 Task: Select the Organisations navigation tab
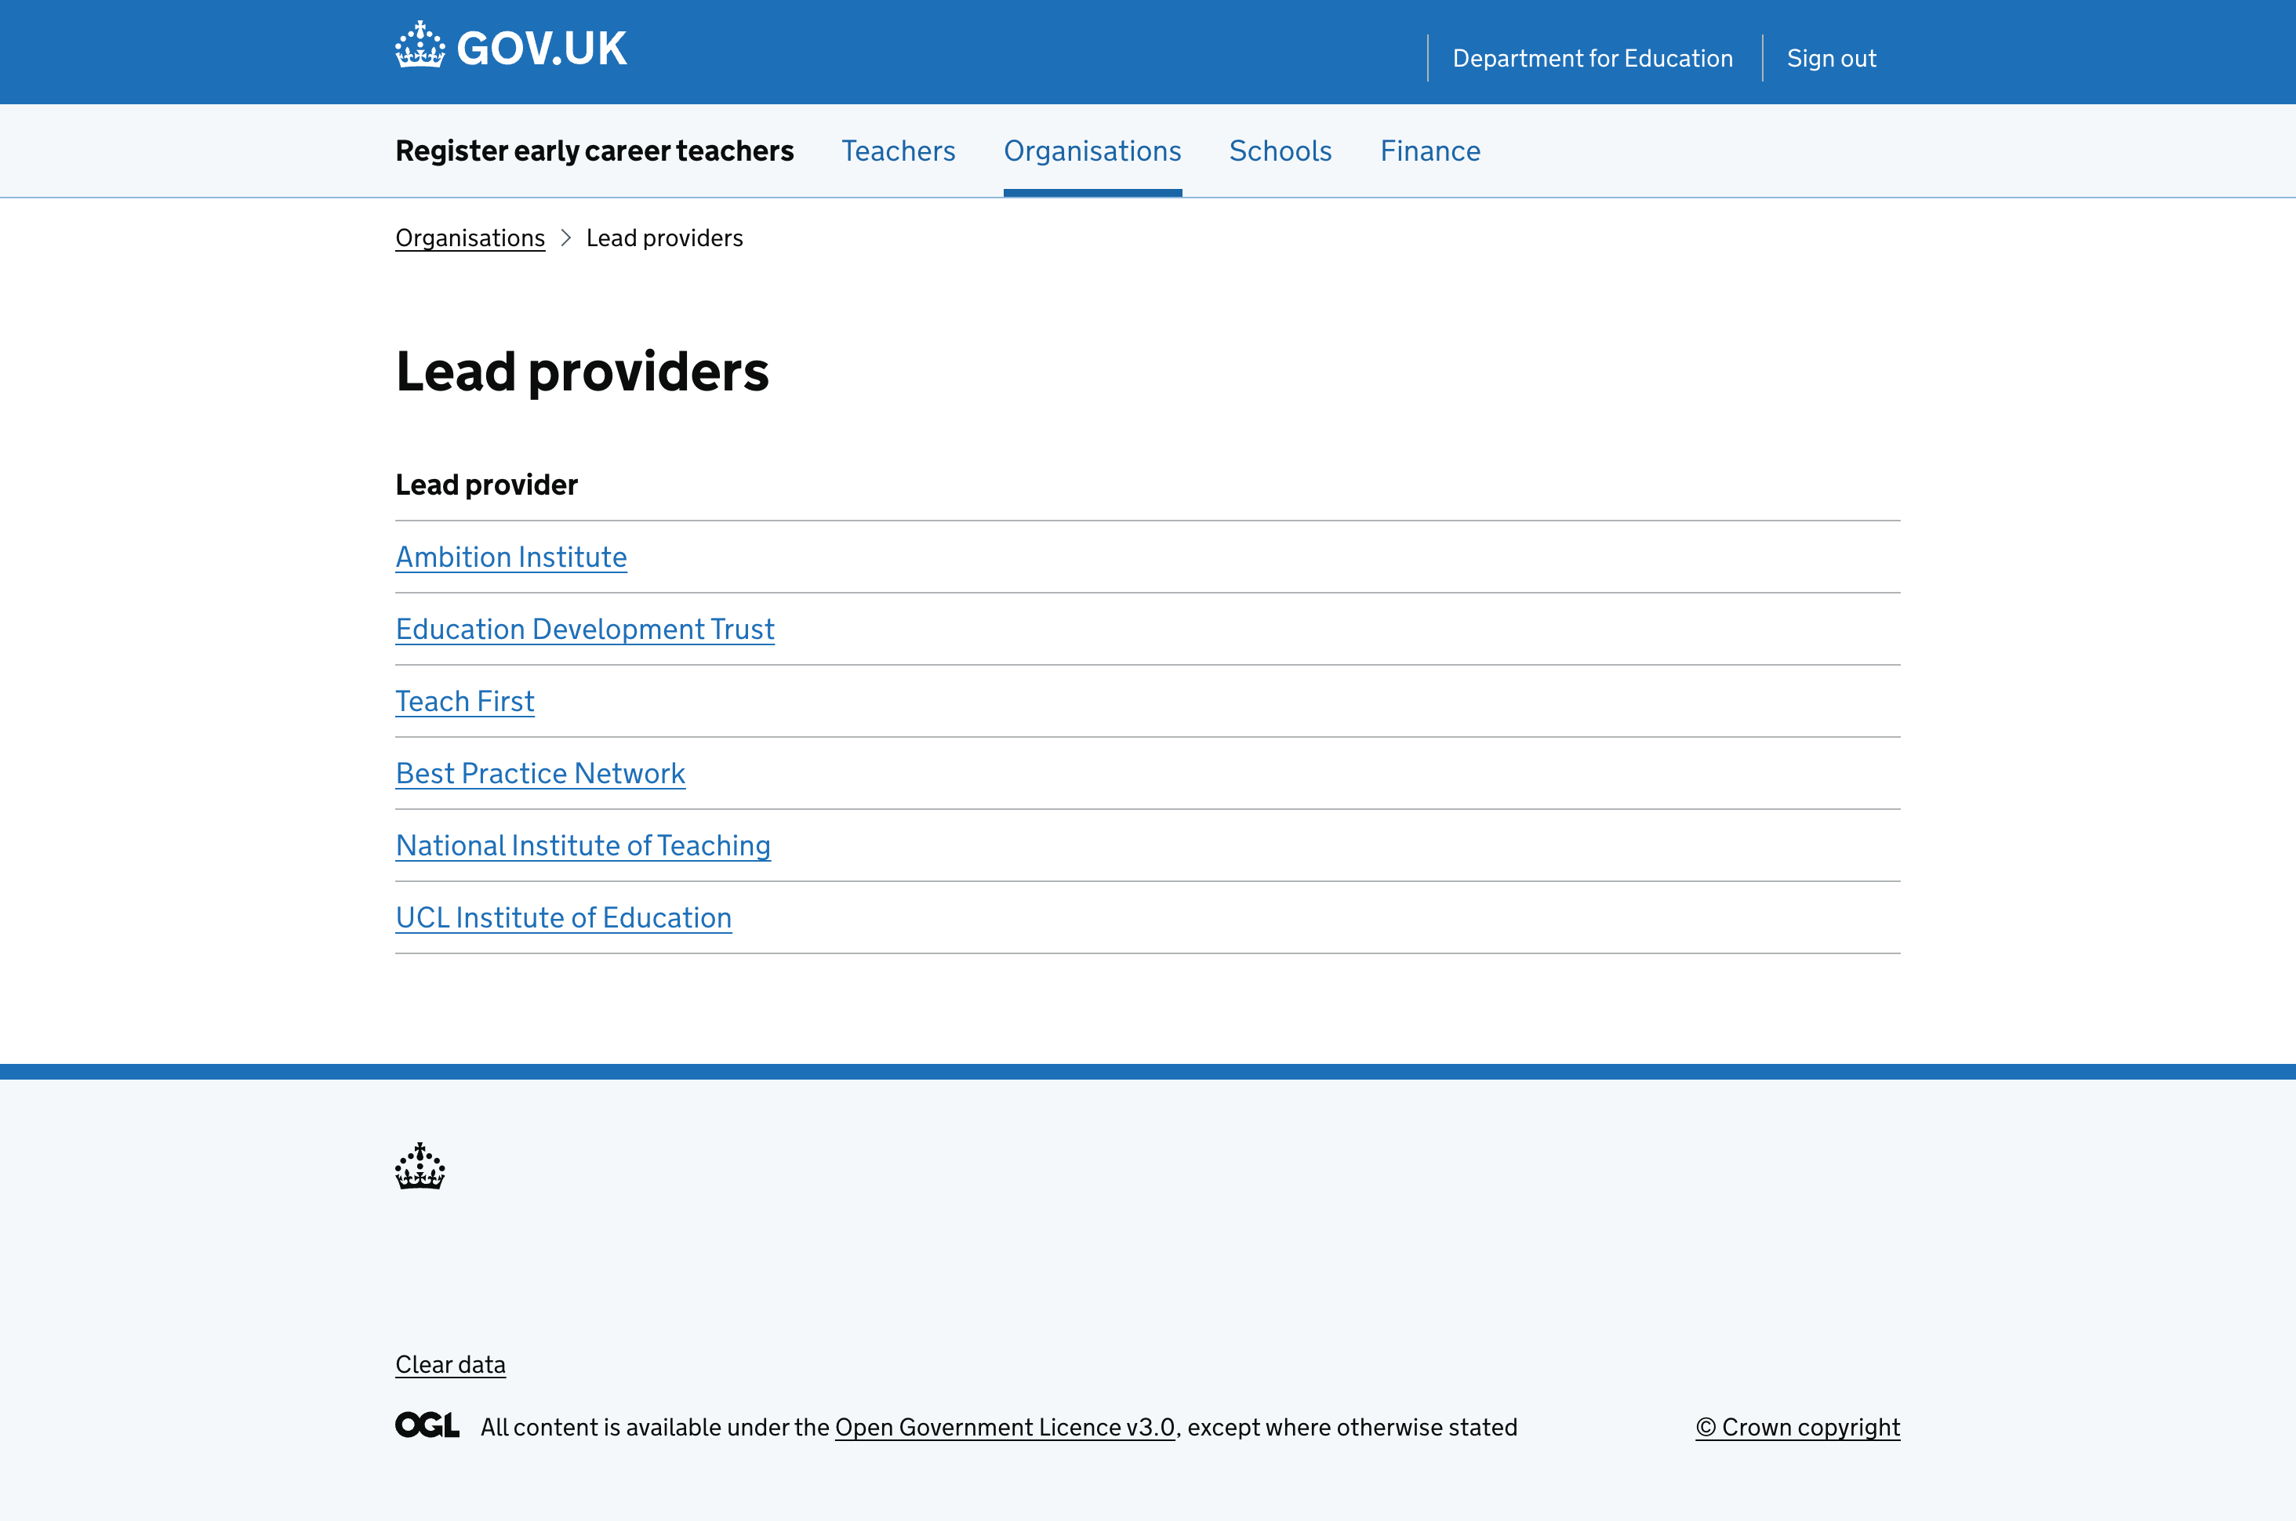pyautogui.click(x=1092, y=151)
